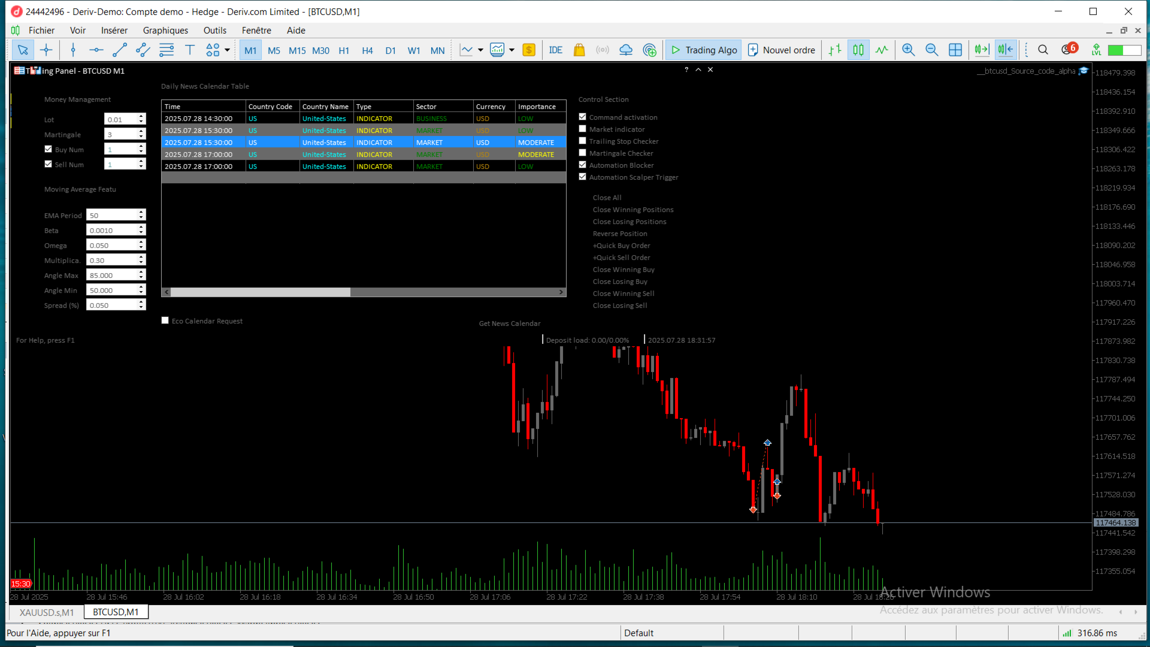Select the trendline drawing tool
1150x647 pixels.
tap(120, 50)
